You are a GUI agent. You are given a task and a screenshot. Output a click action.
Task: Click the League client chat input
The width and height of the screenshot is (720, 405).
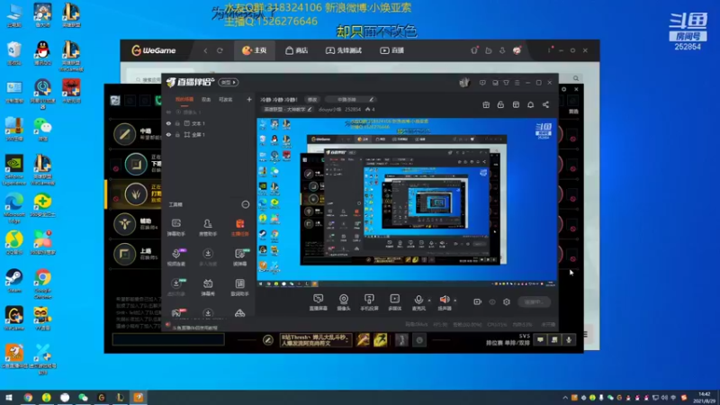click(168, 339)
